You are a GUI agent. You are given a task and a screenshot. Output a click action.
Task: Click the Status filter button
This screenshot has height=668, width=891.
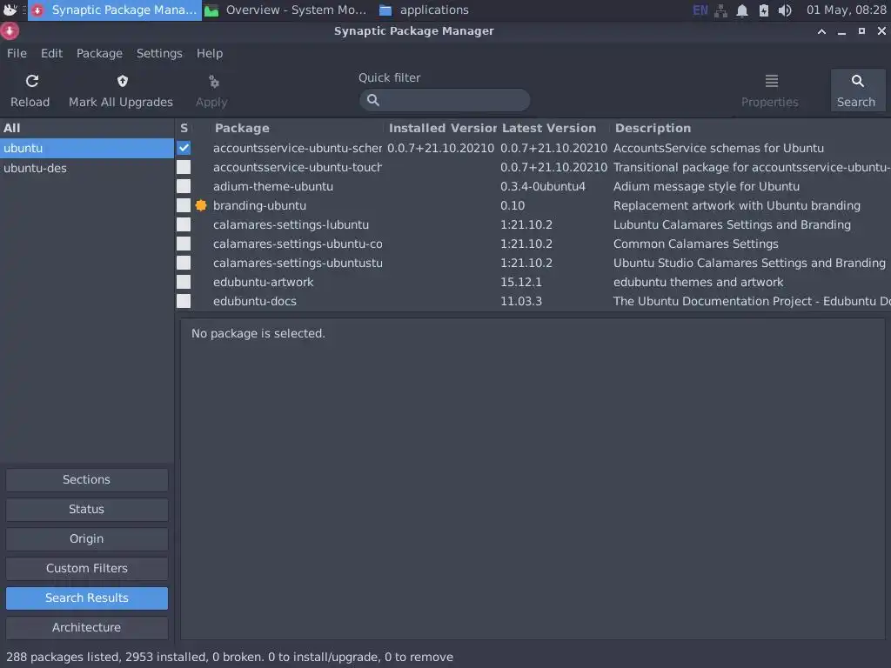tap(86, 510)
